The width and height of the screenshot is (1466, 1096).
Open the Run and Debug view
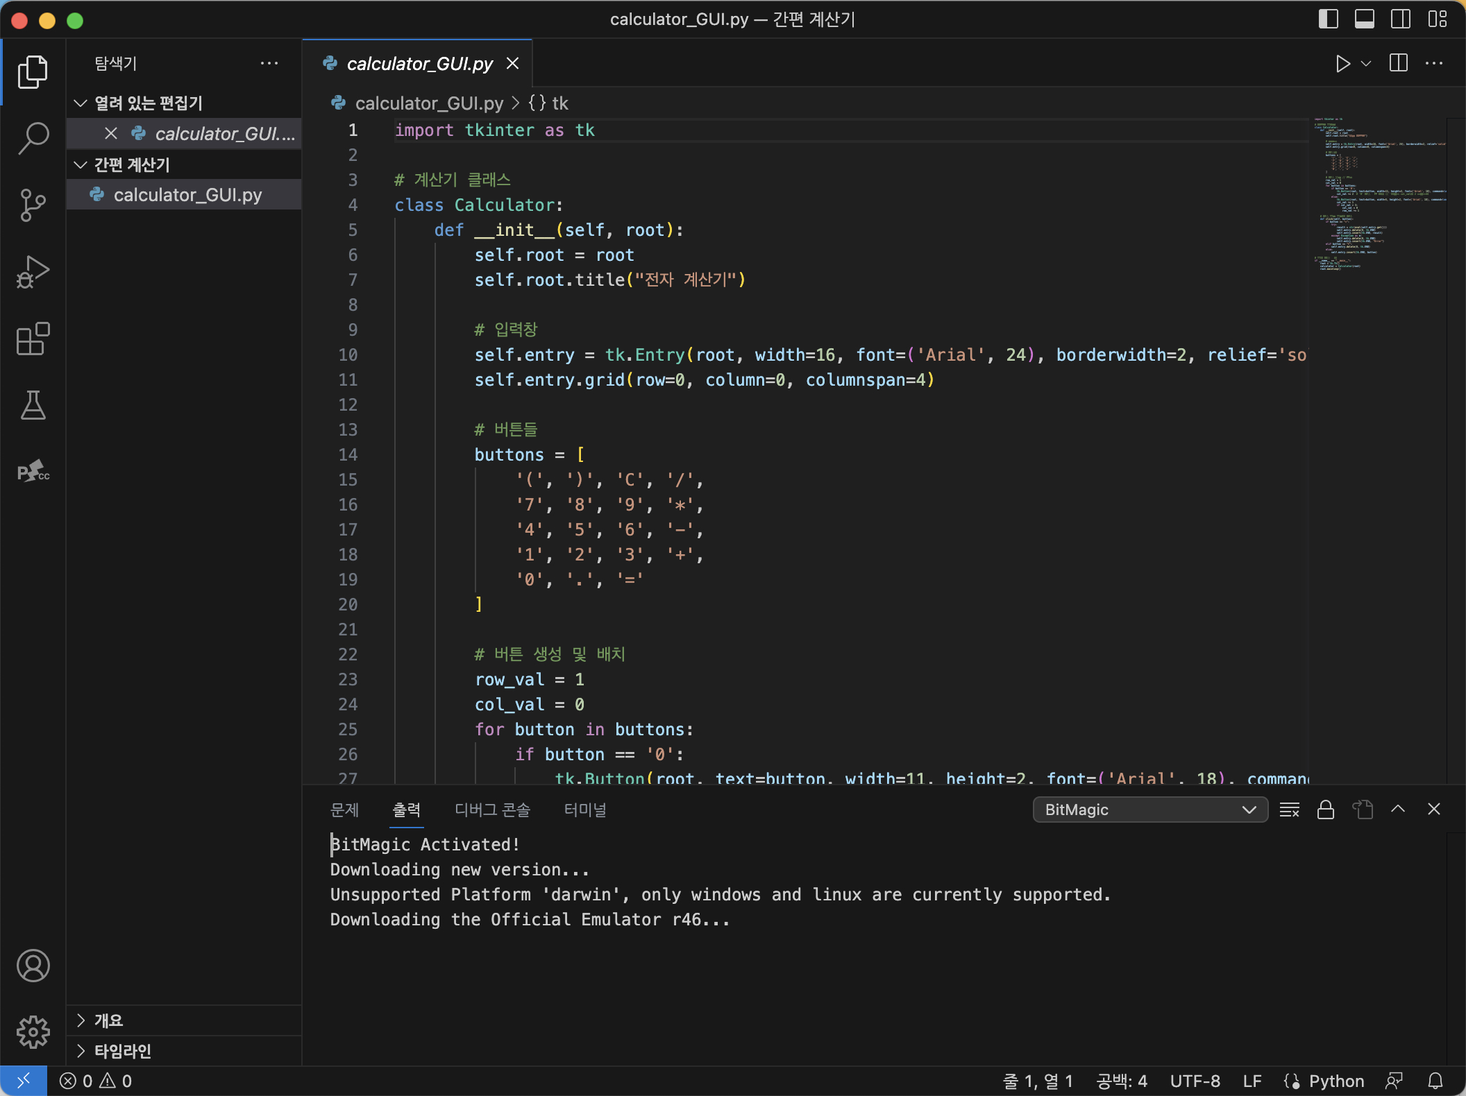(33, 272)
